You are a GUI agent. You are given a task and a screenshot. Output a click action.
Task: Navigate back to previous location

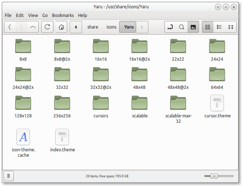(x=10, y=27)
